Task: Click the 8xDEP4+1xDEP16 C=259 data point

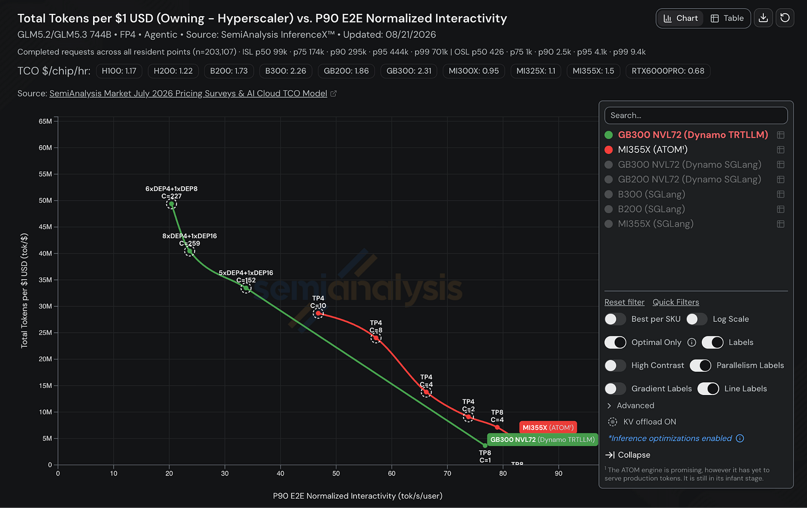Action: [190, 252]
